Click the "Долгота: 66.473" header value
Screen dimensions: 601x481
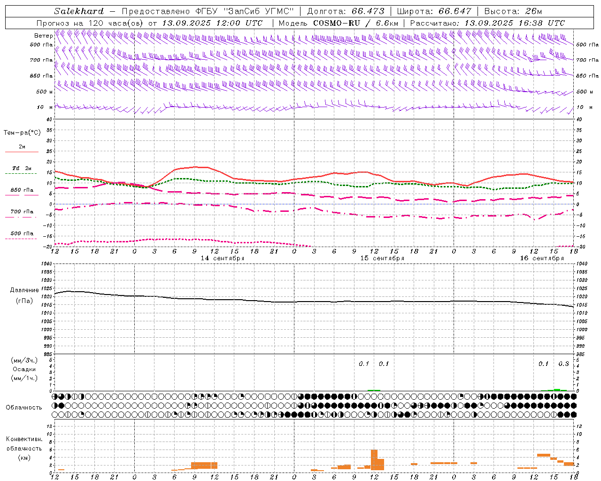point(346,11)
